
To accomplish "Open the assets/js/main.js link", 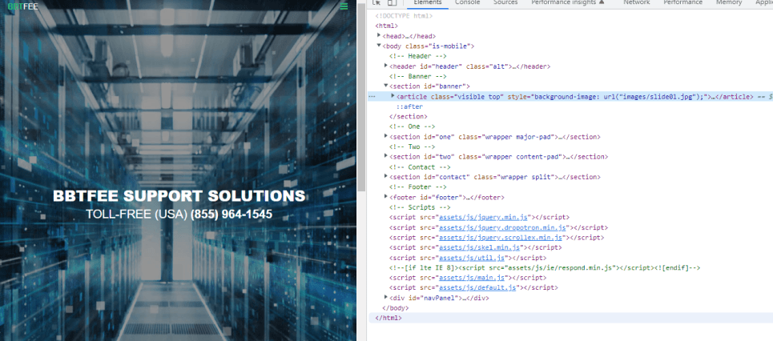I will (472, 278).
